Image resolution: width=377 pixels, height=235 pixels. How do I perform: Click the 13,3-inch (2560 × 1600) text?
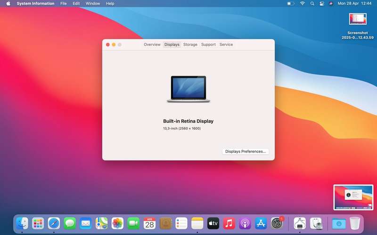pyautogui.click(x=182, y=128)
